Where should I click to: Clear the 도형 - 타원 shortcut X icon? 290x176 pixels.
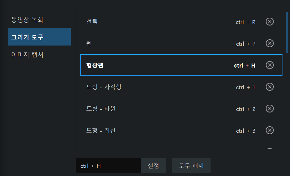pyautogui.click(x=270, y=108)
